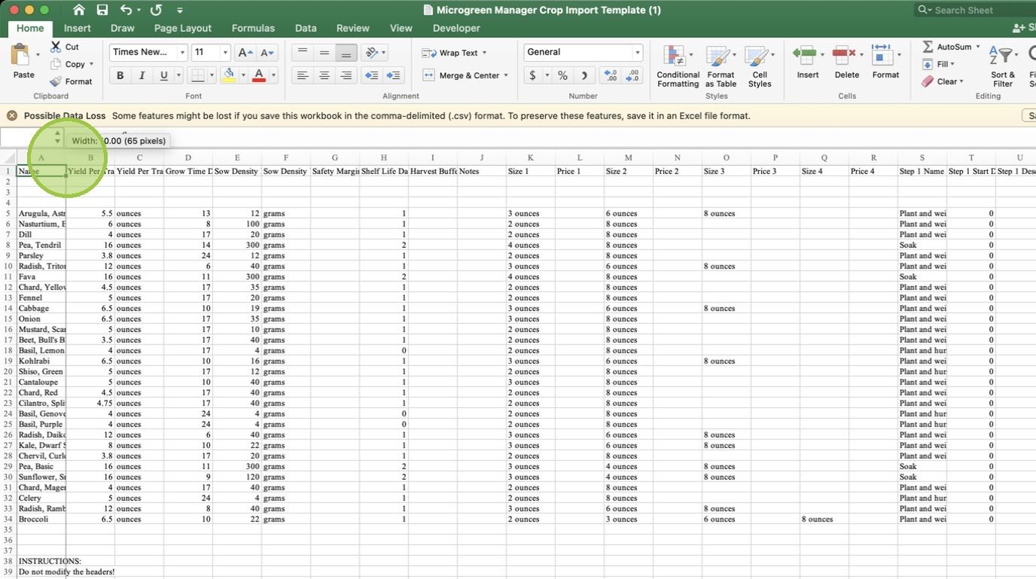The width and height of the screenshot is (1036, 579).
Task: Center text horizontally
Action: (x=325, y=75)
